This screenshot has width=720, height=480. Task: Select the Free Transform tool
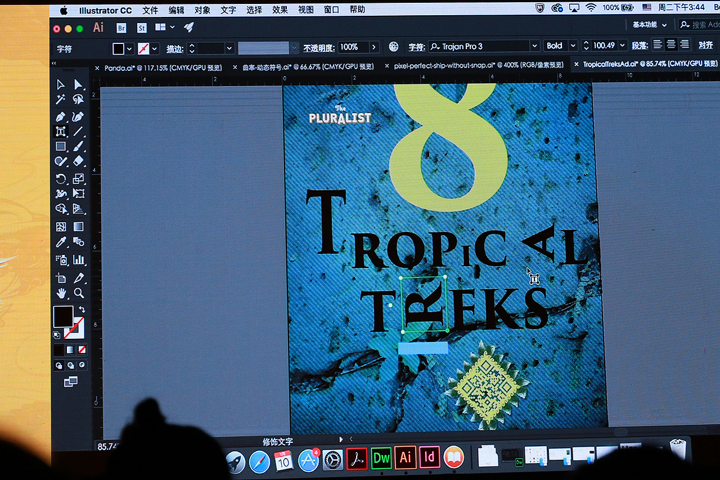78,194
